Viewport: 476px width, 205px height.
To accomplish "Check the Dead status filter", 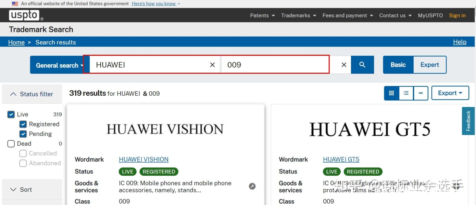I will tap(11, 144).
